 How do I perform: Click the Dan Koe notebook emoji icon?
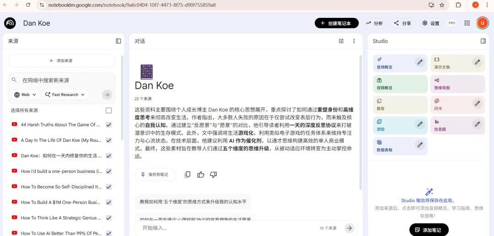point(146,72)
